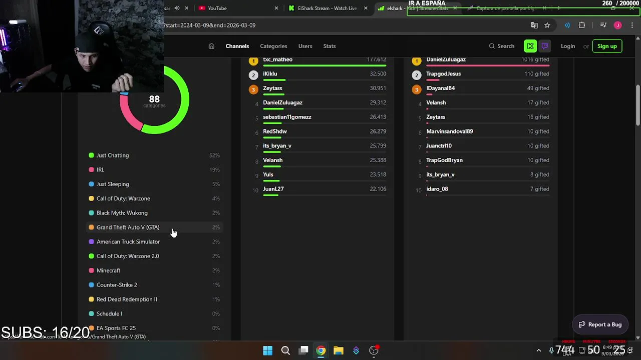Open the EA Sports FC 25 category
The image size is (641, 360).
pyautogui.click(x=154, y=328)
